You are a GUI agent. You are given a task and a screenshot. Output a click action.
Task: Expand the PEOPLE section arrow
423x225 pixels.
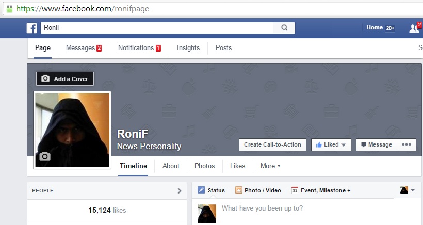[x=180, y=191]
